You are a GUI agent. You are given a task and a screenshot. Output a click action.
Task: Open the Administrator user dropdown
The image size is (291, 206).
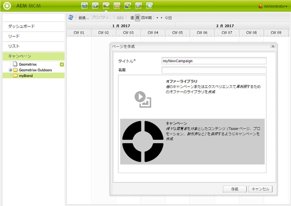pos(273,6)
